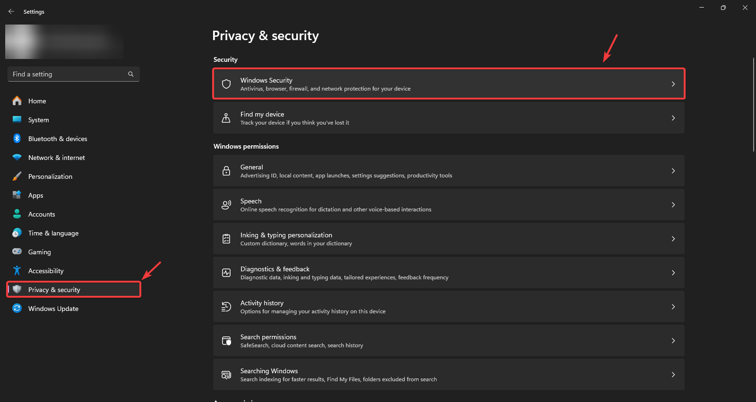Go to Network & internet section
This screenshot has width=756, height=402.
click(x=57, y=158)
